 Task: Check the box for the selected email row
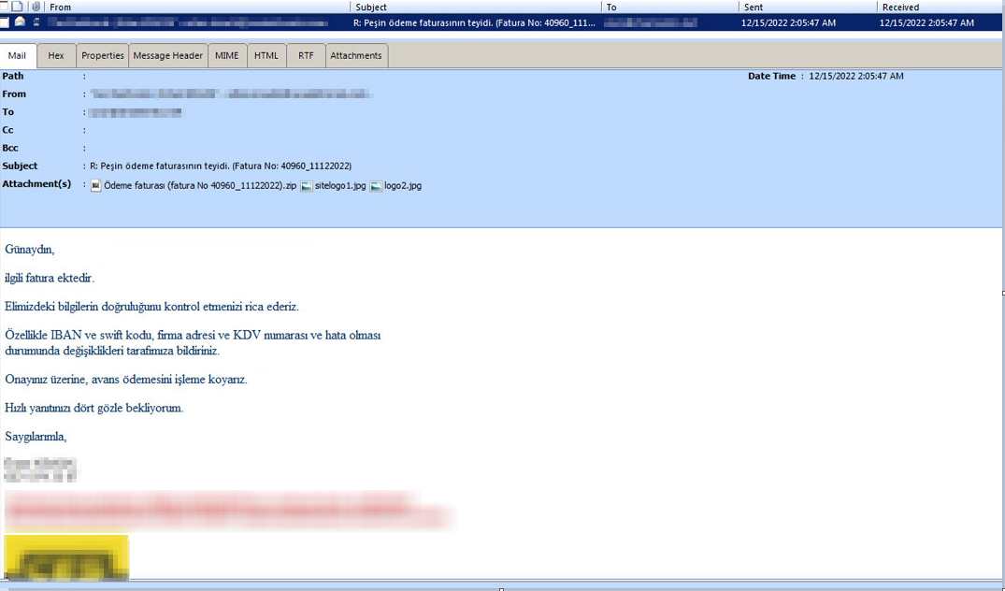coord(4,22)
